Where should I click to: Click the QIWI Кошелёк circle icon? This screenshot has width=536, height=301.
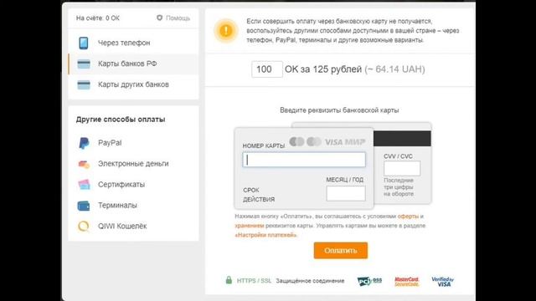(x=84, y=227)
